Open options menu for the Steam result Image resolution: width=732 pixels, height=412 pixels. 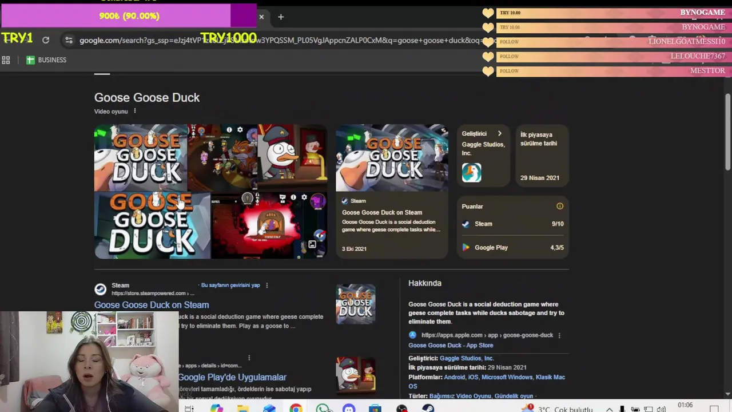[x=266, y=285]
